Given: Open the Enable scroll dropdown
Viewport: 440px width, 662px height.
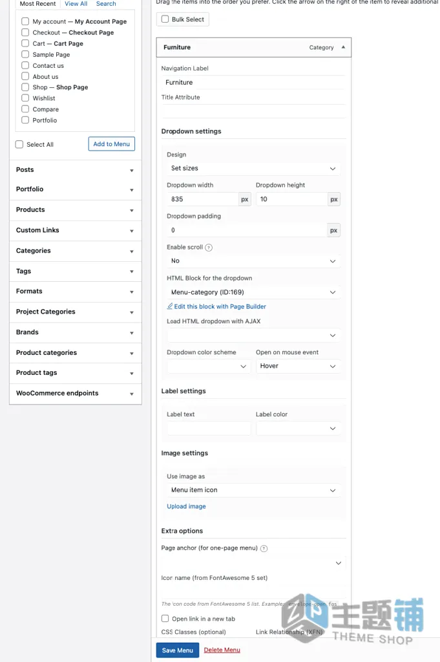Looking at the screenshot, I should pyautogui.click(x=253, y=261).
